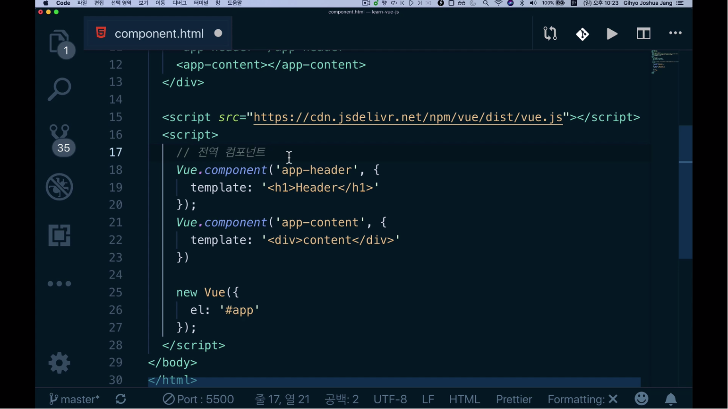Click the run play button in toolbar
The image size is (728, 409).
pos(612,34)
